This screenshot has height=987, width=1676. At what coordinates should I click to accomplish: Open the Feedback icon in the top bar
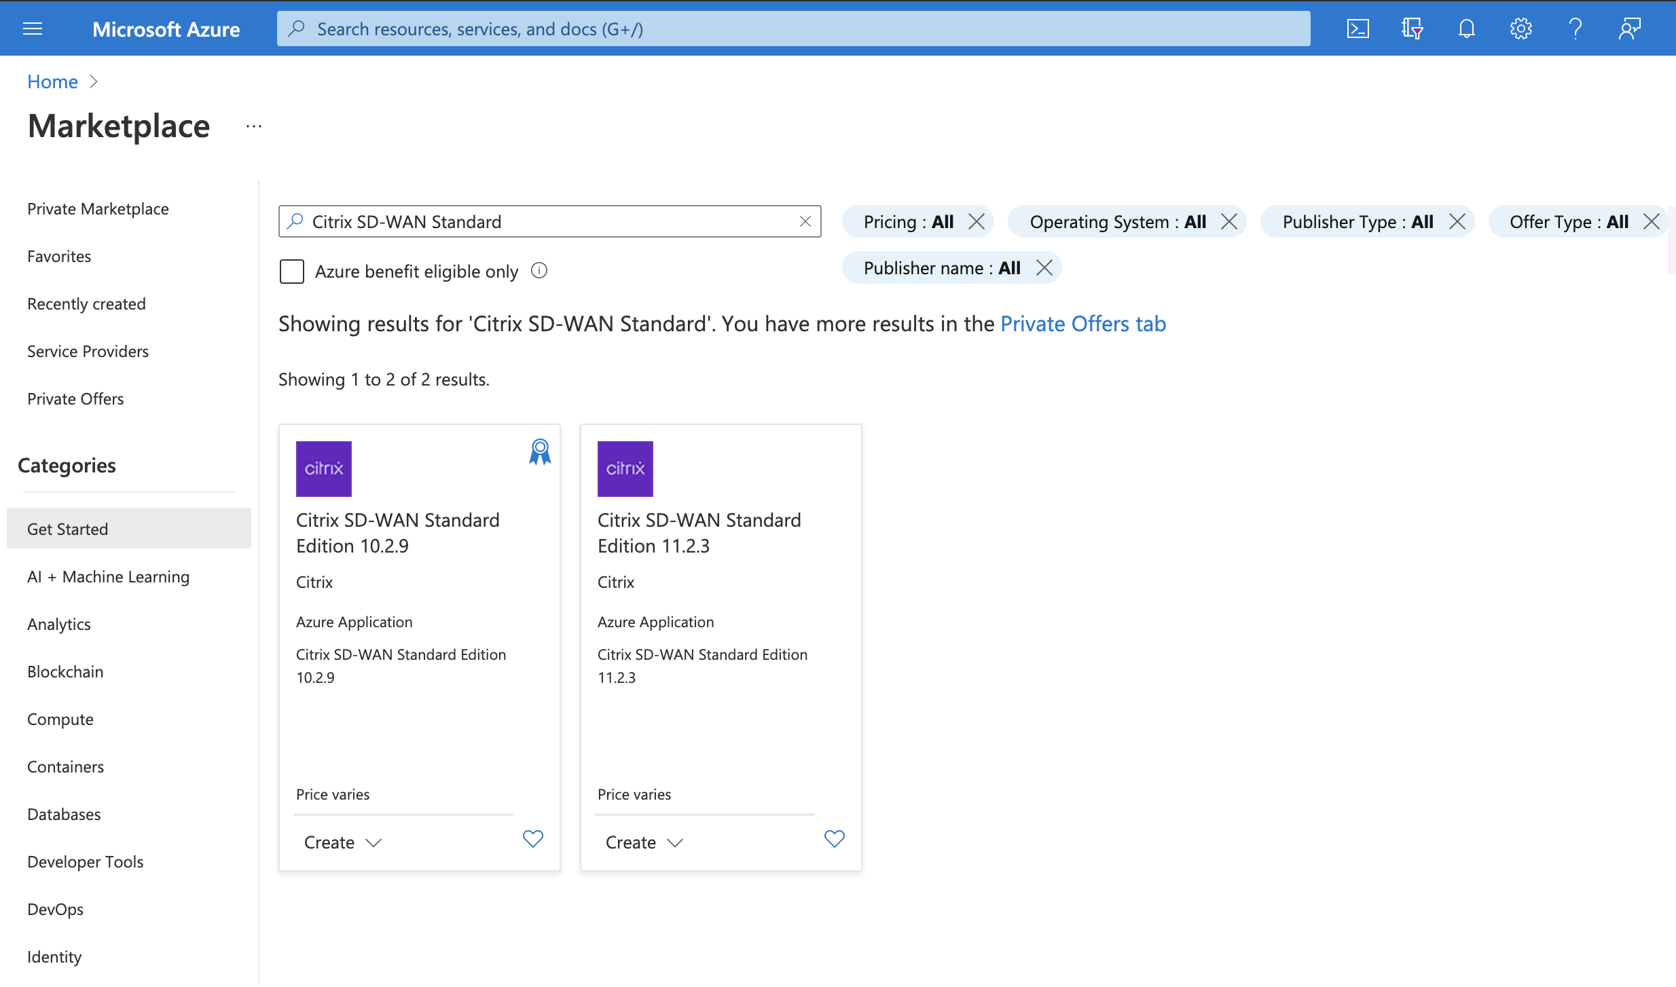tap(1629, 29)
